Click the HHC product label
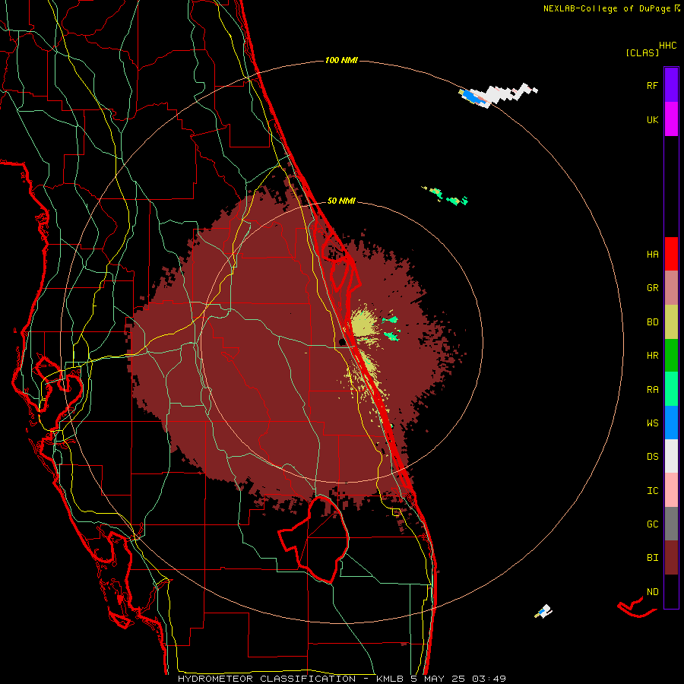 tap(667, 46)
